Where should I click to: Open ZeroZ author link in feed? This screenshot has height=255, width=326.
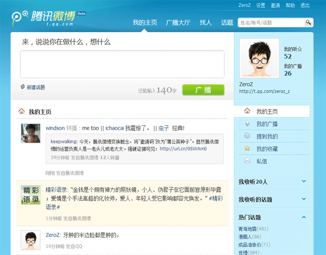[53, 235]
